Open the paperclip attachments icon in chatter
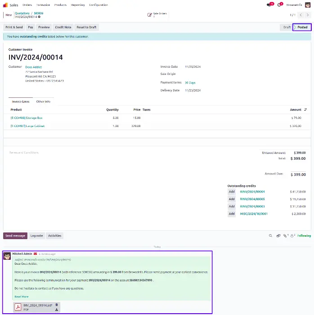Screen dimensions: 314x315 (285, 236)
